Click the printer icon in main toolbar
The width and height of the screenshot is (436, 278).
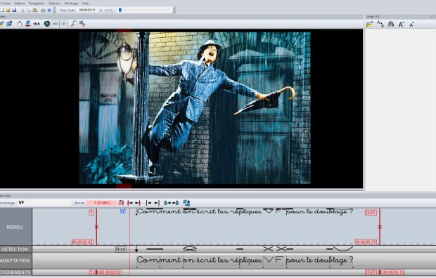43,10
